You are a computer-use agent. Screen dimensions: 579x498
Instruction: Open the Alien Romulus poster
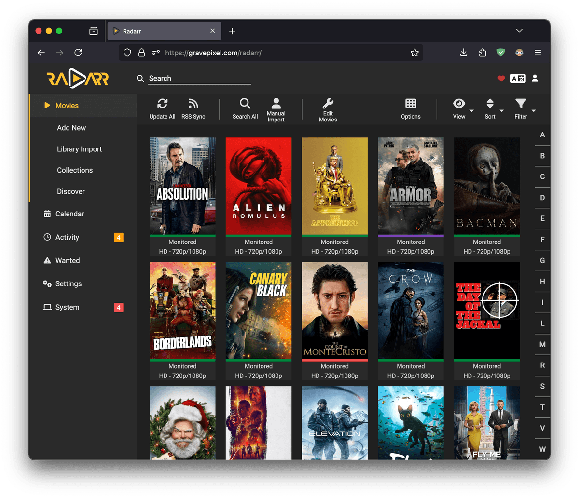[x=259, y=186]
